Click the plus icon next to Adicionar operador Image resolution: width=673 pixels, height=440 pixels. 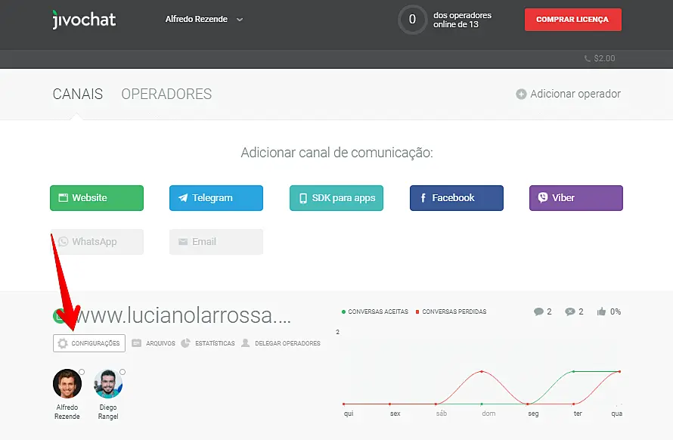point(521,94)
